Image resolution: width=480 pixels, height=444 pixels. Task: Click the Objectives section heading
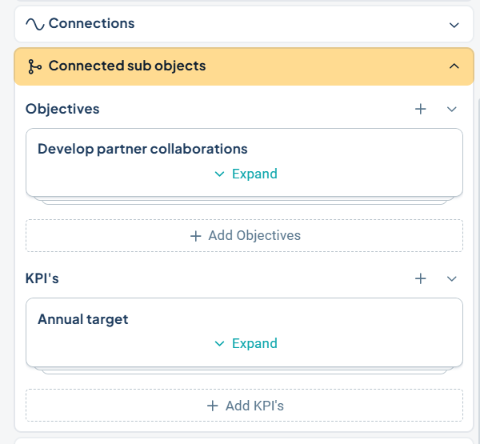tap(62, 109)
